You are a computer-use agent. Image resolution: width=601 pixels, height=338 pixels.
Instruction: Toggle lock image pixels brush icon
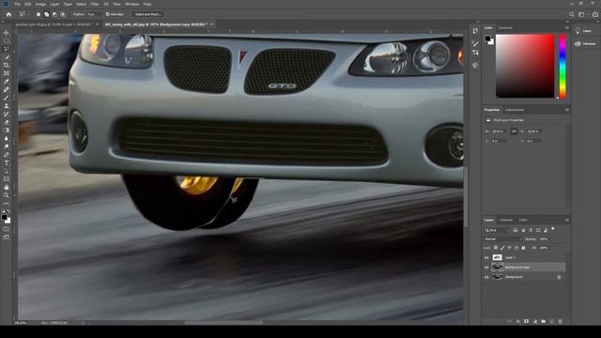502,248
